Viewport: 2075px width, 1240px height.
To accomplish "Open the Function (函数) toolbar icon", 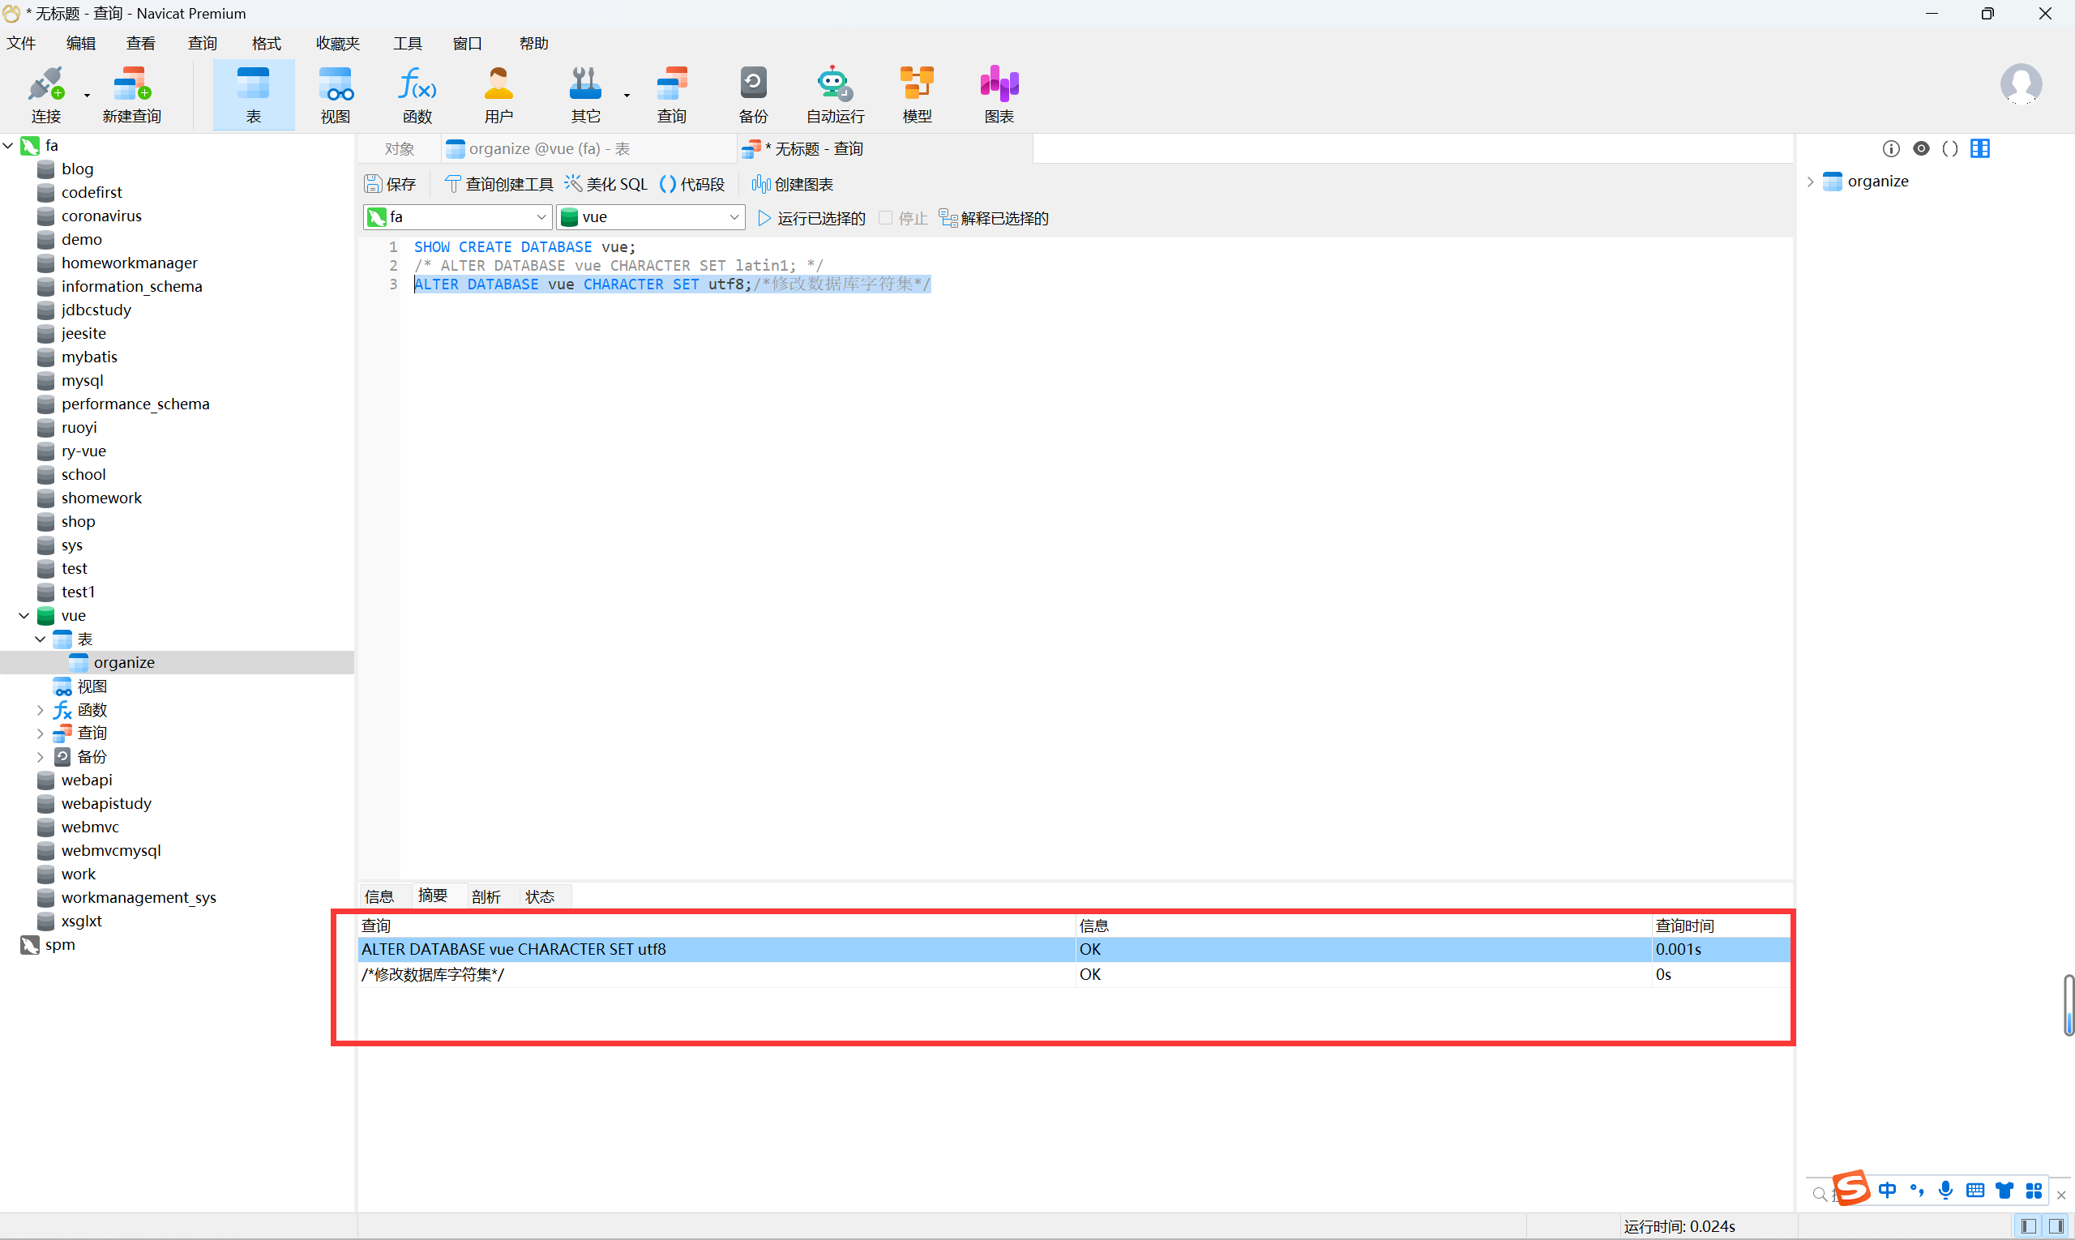I will tap(417, 93).
